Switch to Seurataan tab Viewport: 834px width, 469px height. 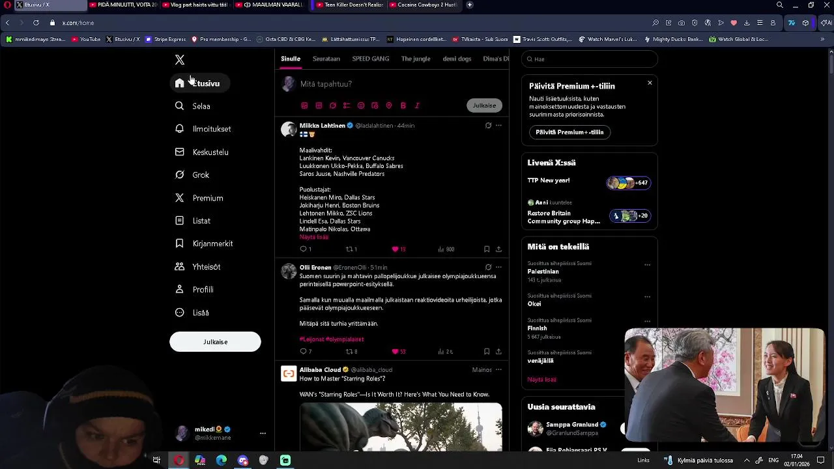(x=326, y=59)
